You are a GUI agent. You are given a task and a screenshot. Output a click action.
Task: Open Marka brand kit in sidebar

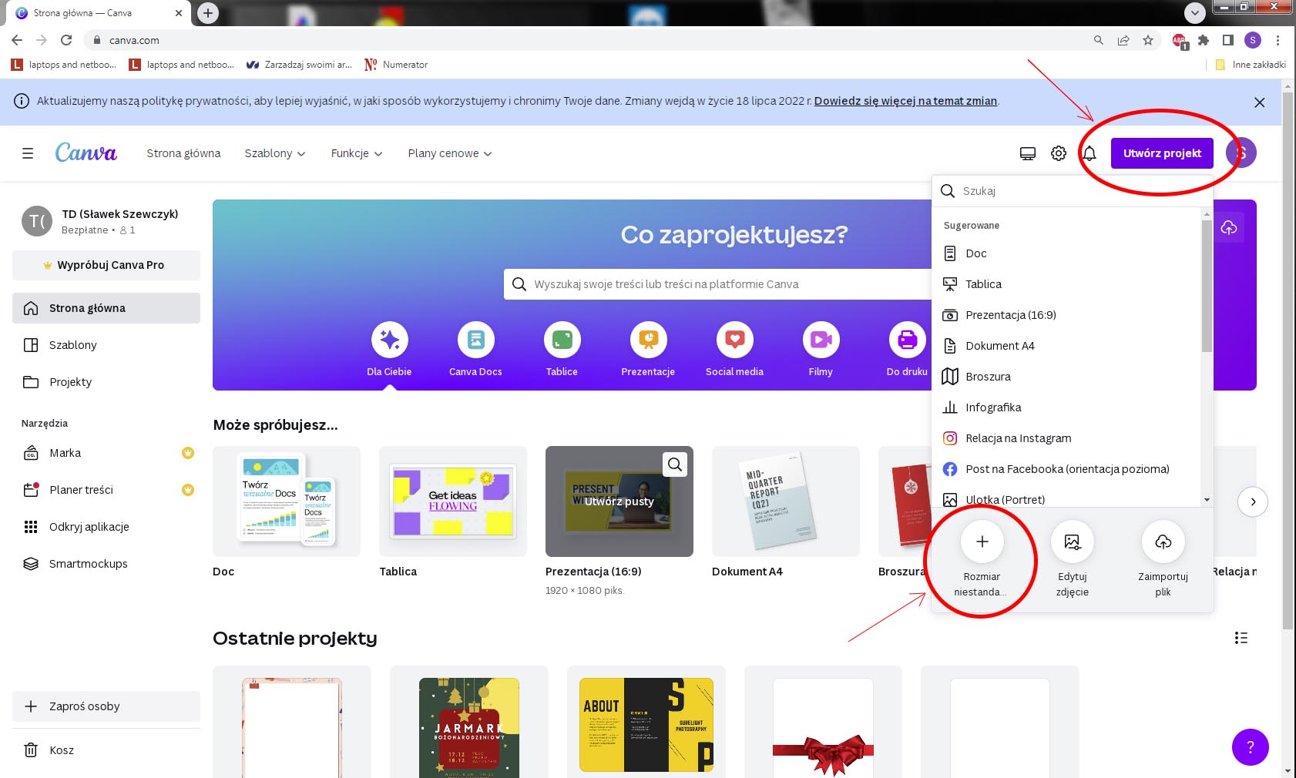[106, 453]
